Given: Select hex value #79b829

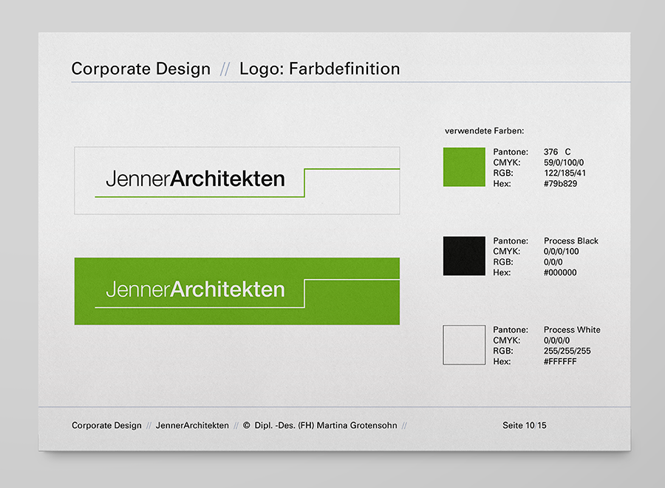Looking at the screenshot, I should pyautogui.click(x=560, y=184).
